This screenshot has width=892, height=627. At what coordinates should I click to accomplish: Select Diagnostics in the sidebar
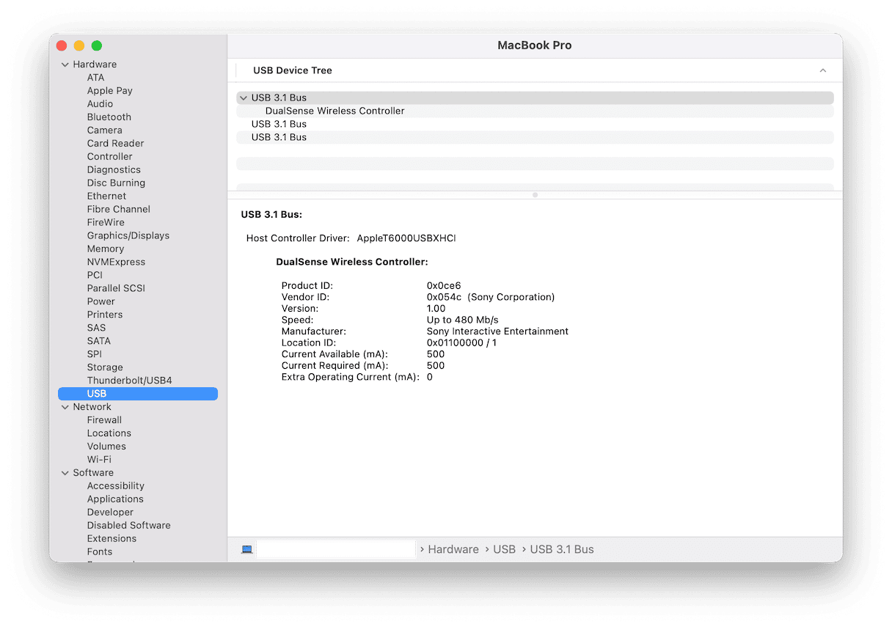[114, 170]
